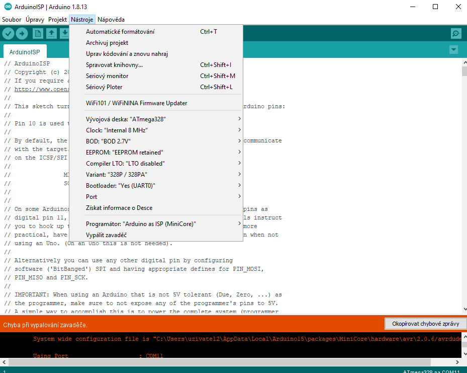The image size is (467, 373).
Task: Open the Soubor menu
Action: pos(12,20)
